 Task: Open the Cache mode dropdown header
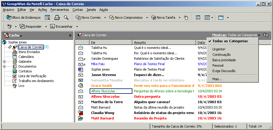pos(13,35)
